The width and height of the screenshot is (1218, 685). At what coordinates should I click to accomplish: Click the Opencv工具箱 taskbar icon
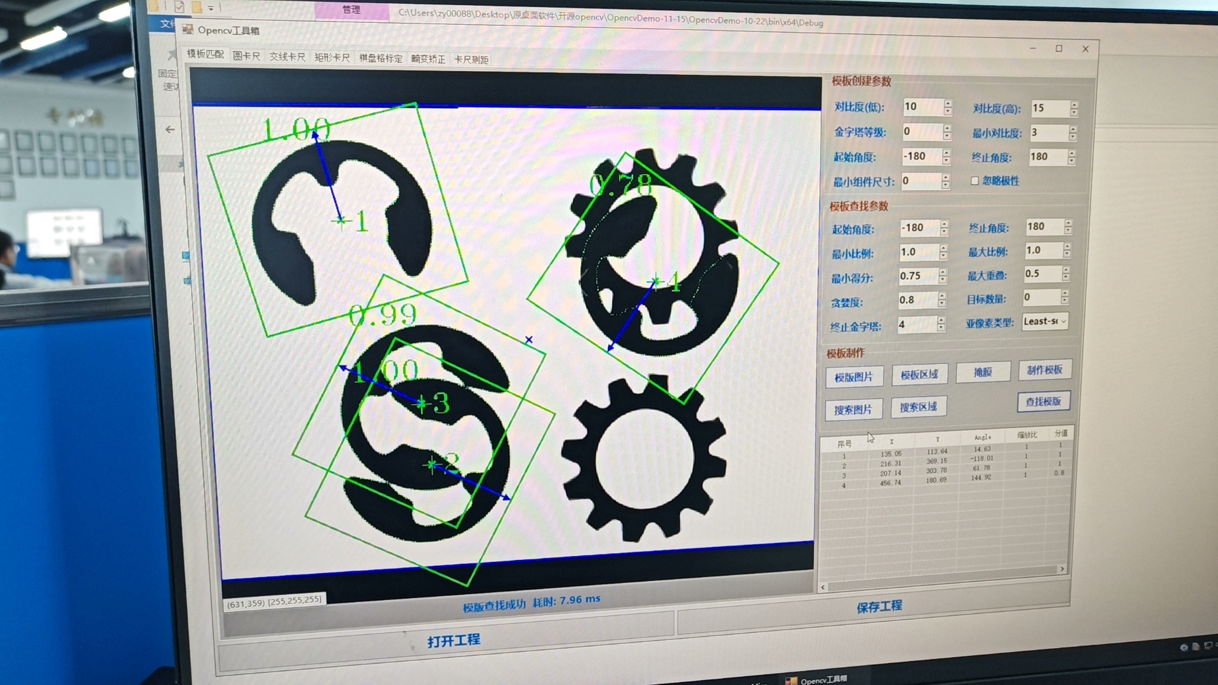791,680
